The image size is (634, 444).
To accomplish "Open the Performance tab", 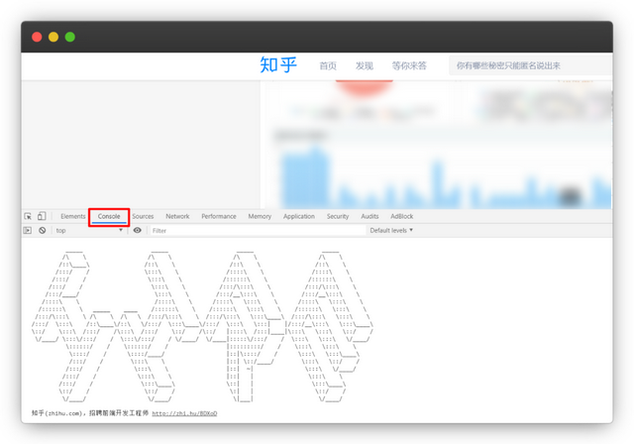I will [219, 216].
